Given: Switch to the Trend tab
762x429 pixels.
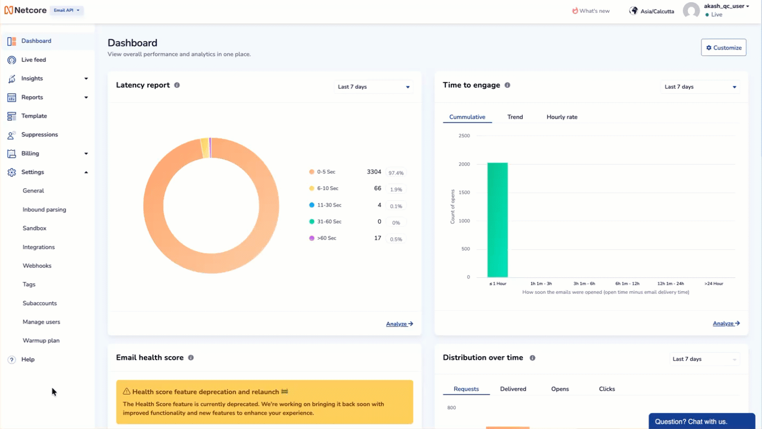Looking at the screenshot, I should point(515,117).
